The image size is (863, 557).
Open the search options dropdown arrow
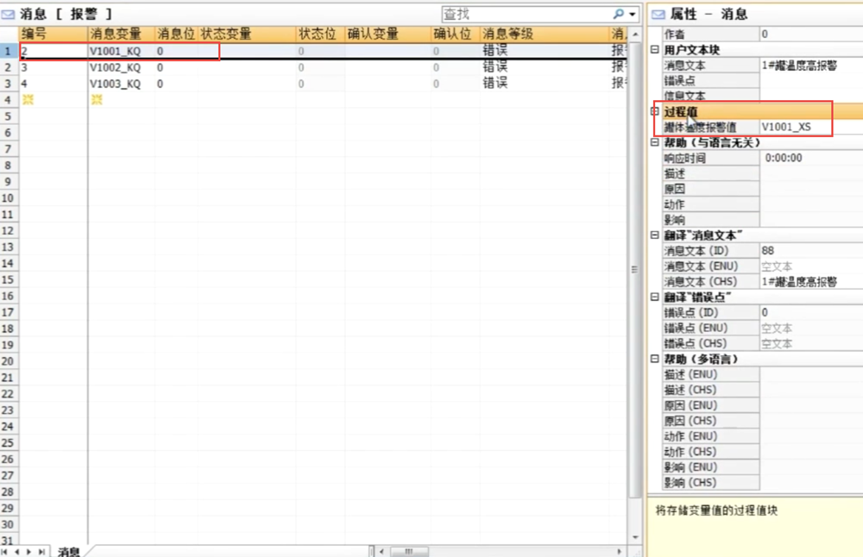pos(633,15)
